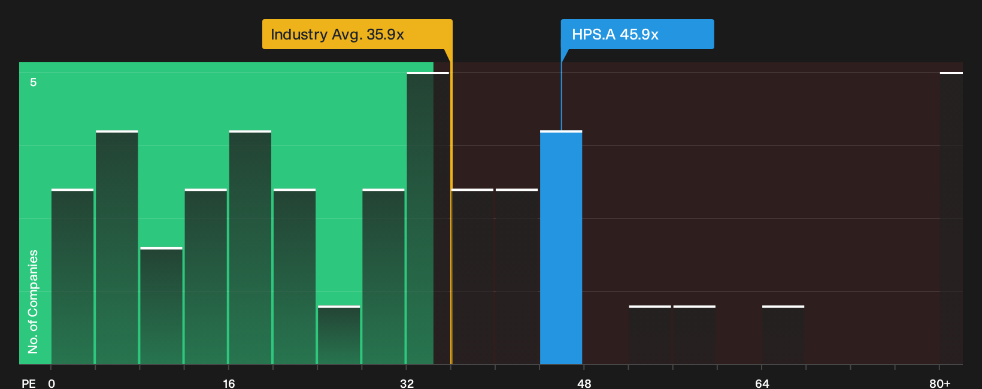Click the shortest green bar before 32

[339, 335]
